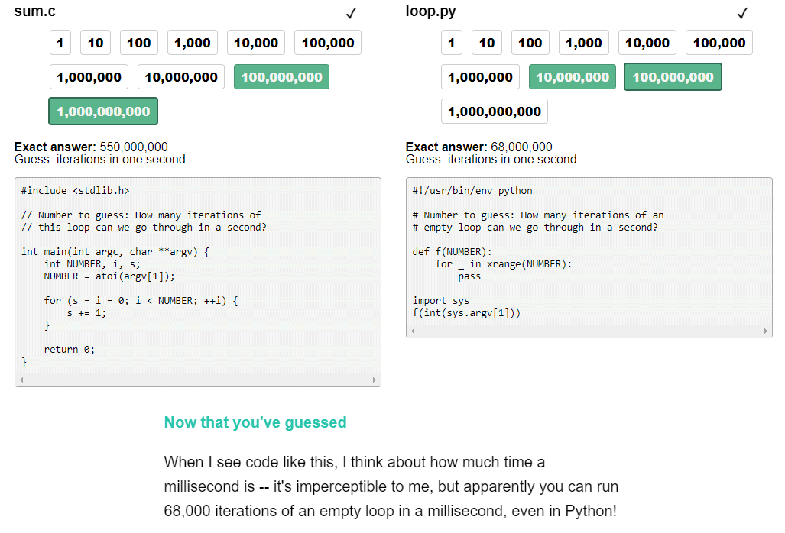Click left scroll arrow in sum.c code box
785x533 pixels.
[21, 380]
